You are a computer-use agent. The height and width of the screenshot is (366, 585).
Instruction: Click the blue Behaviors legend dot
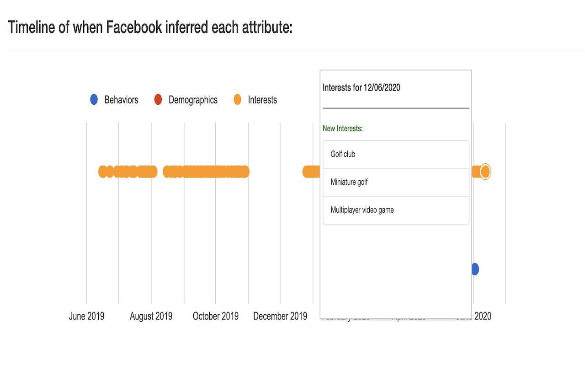tap(94, 100)
